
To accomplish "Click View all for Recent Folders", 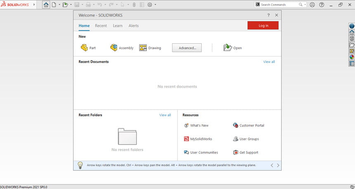I will coord(165,115).
